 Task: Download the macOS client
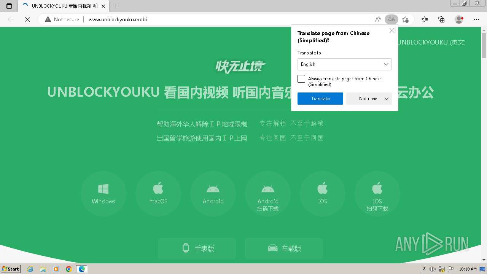click(158, 194)
